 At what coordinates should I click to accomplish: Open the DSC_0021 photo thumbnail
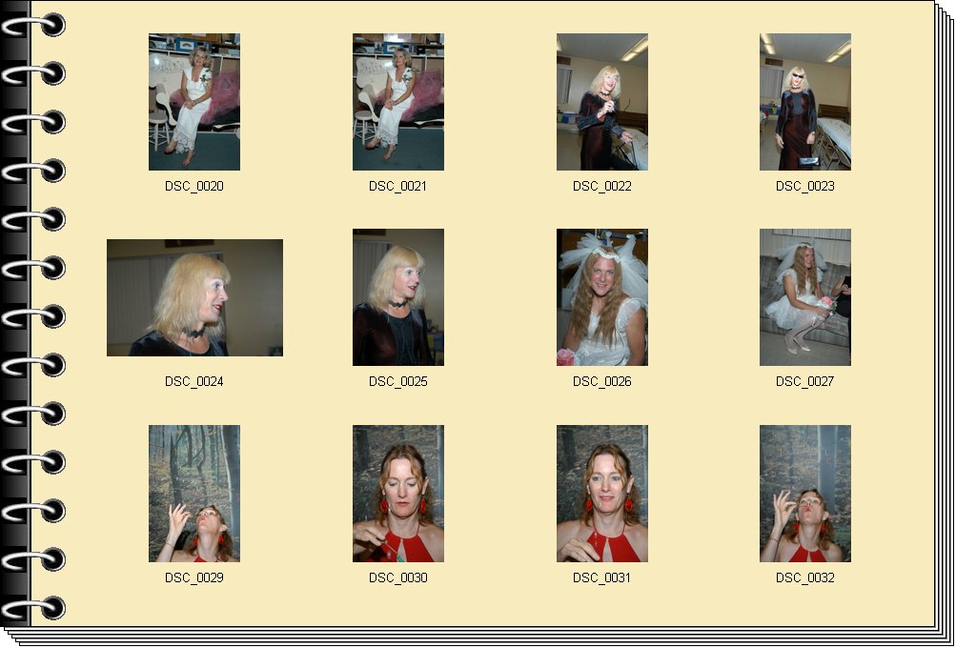coord(398,102)
